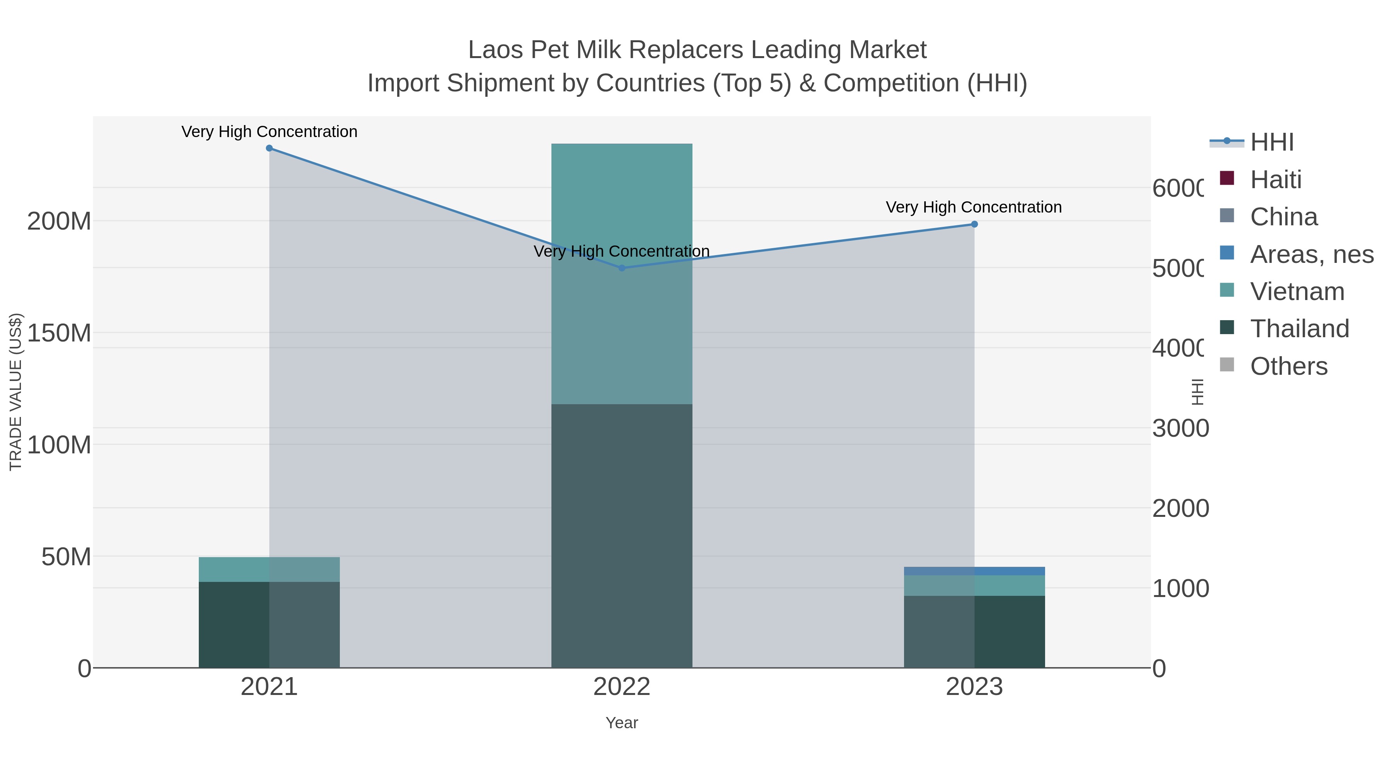Toggle the HHI legend entry
1395x784 pixels.
(x=1252, y=142)
